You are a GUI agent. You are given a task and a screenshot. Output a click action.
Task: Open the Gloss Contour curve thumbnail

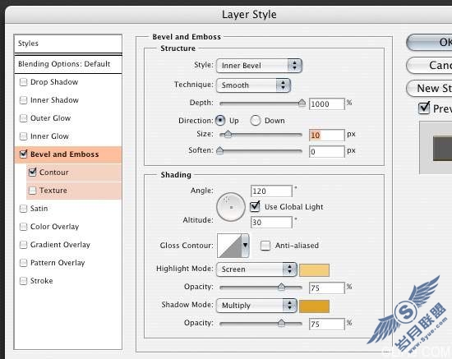tap(229, 246)
